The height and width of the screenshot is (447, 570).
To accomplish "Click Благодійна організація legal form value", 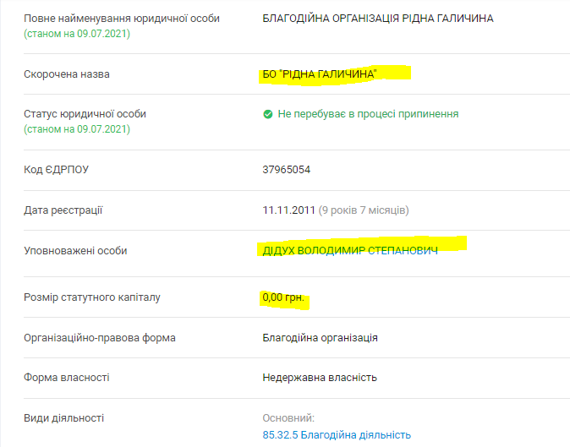I will tap(320, 338).
